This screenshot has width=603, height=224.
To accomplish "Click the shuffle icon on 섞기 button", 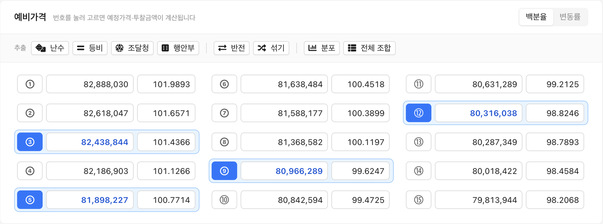I will pos(262,48).
